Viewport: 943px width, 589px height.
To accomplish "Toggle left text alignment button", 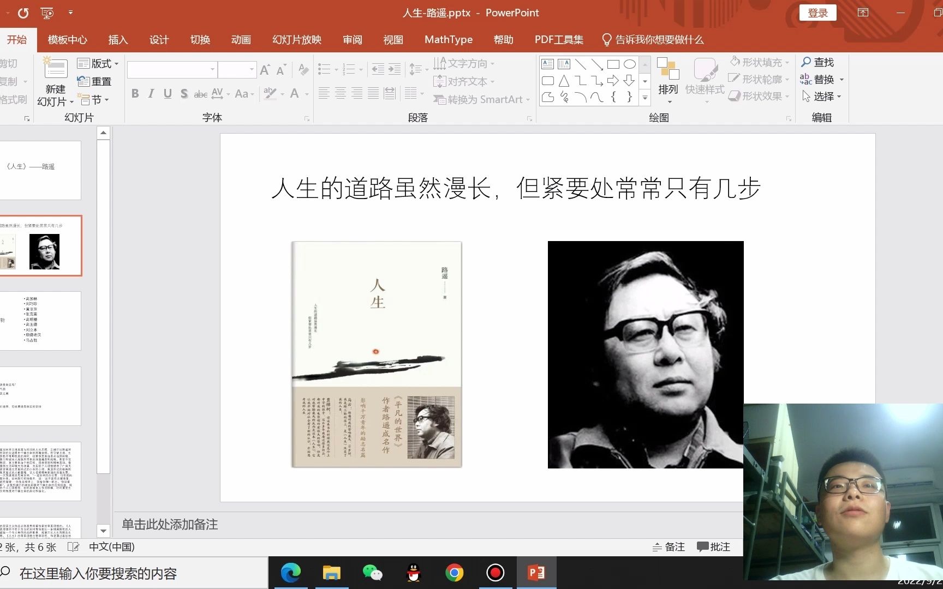I will (x=324, y=94).
